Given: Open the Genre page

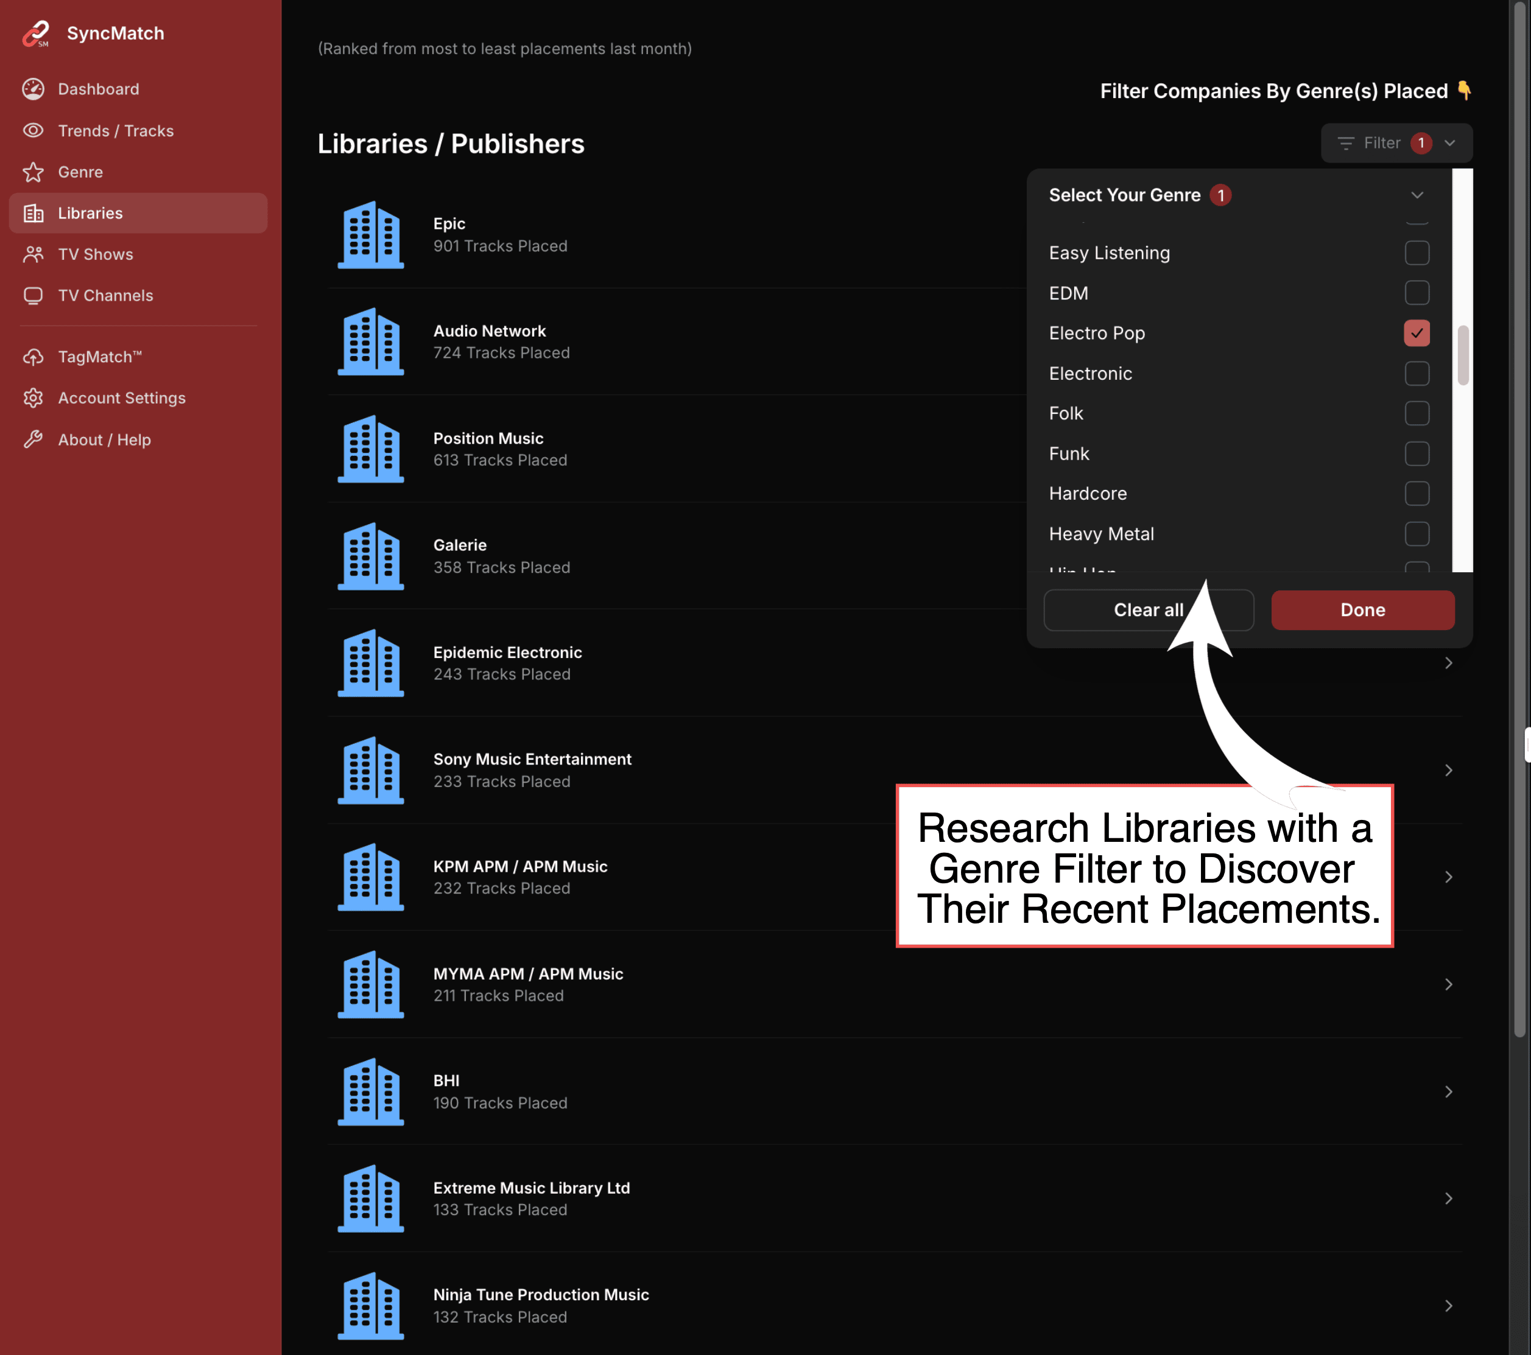Looking at the screenshot, I should click(138, 172).
